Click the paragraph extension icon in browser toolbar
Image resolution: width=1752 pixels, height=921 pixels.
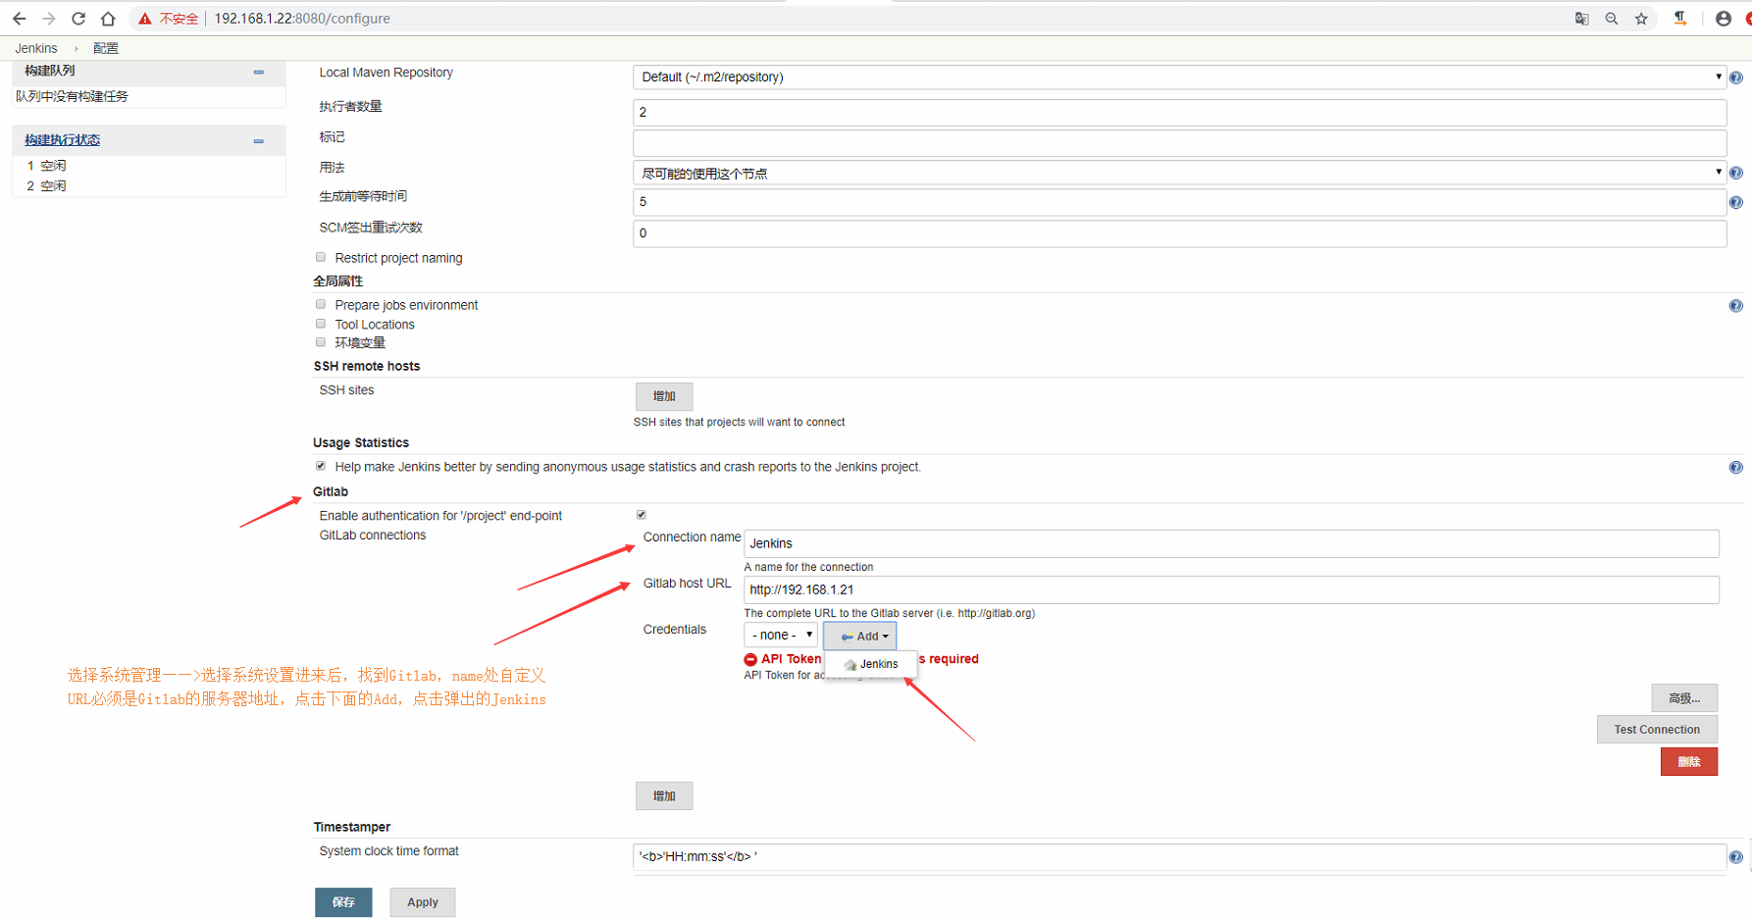(x=1680, y=19)
